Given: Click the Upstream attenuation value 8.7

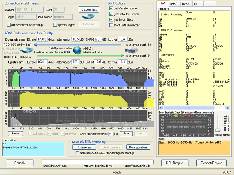Looking at the screenshot, I should (x=76, y=62).
